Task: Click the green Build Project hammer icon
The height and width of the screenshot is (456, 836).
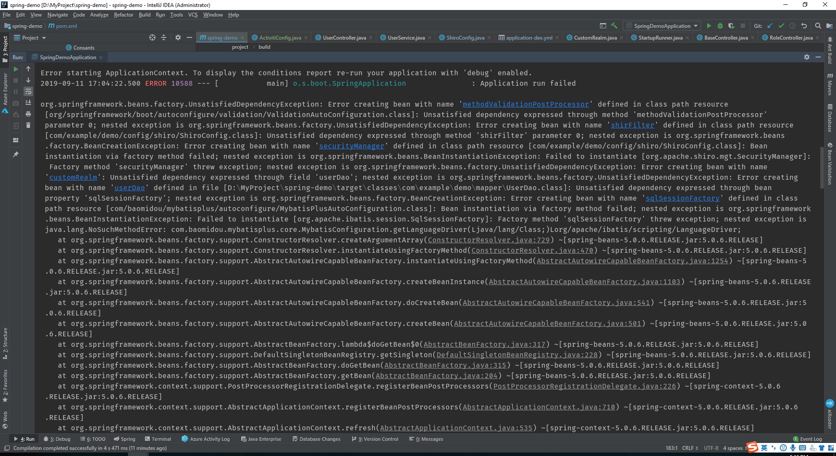Action: click(614, 26)
